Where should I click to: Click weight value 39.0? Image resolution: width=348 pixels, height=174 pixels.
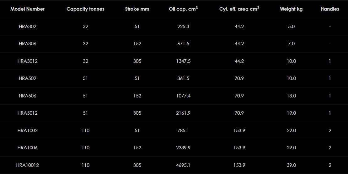291,165
